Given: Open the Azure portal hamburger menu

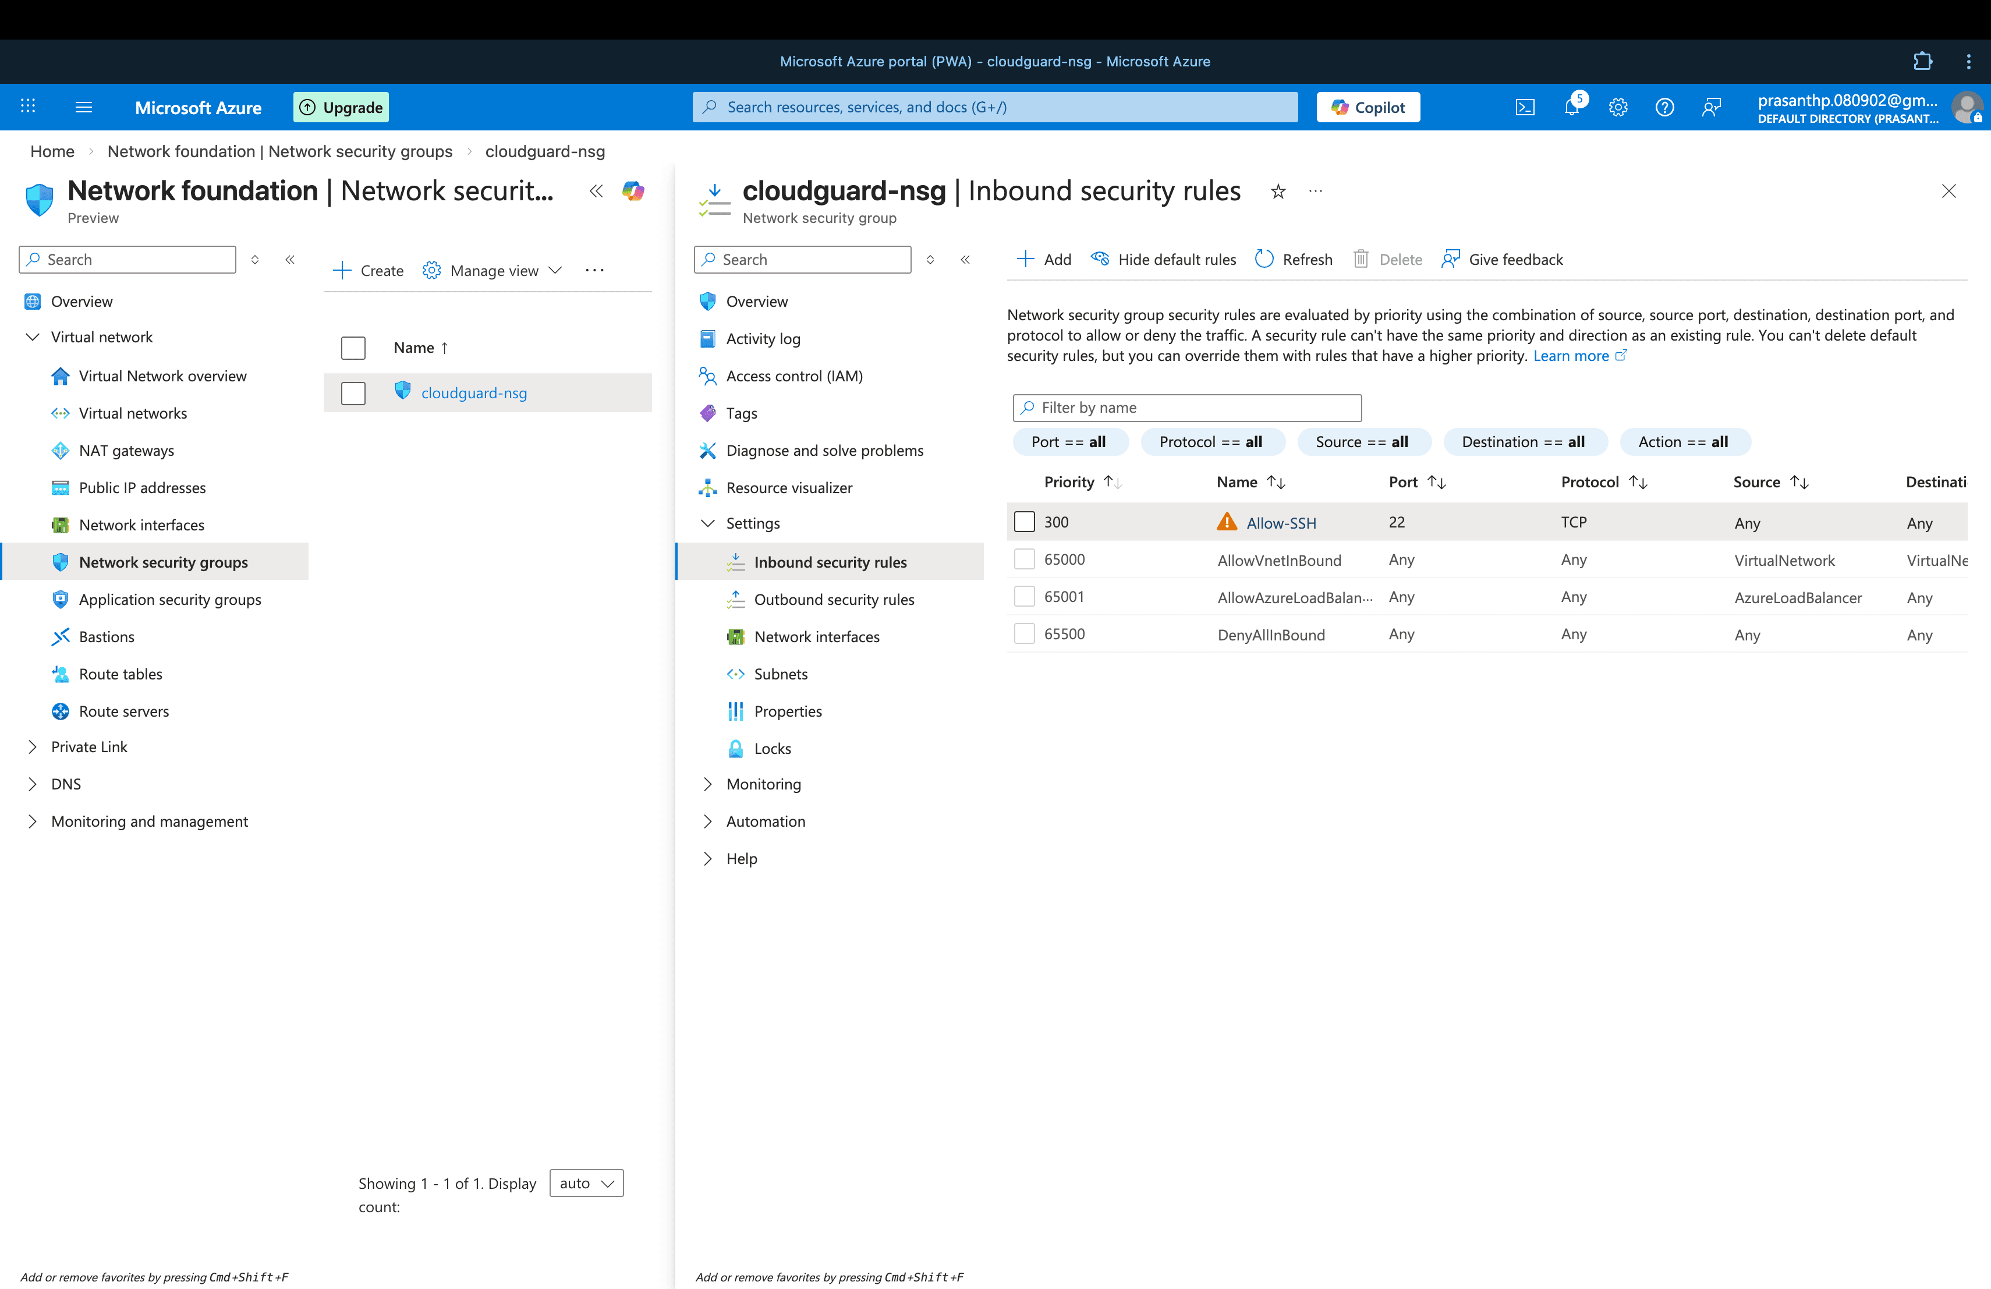Looking at the screenshot, I should tap(84, 107).
